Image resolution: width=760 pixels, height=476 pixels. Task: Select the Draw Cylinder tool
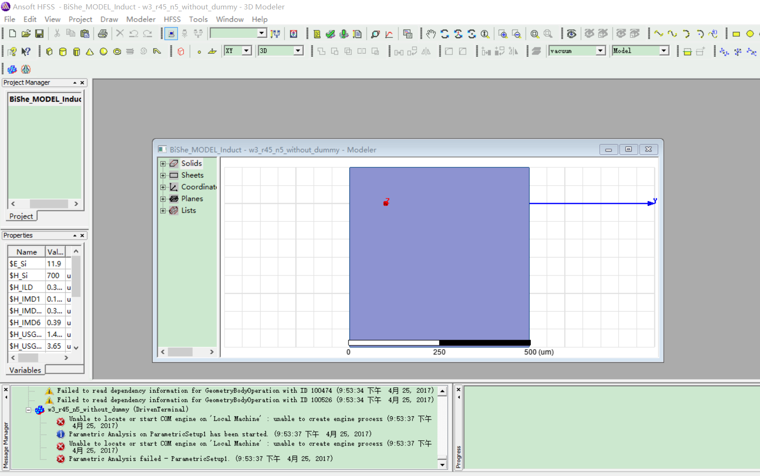(63, 51)
